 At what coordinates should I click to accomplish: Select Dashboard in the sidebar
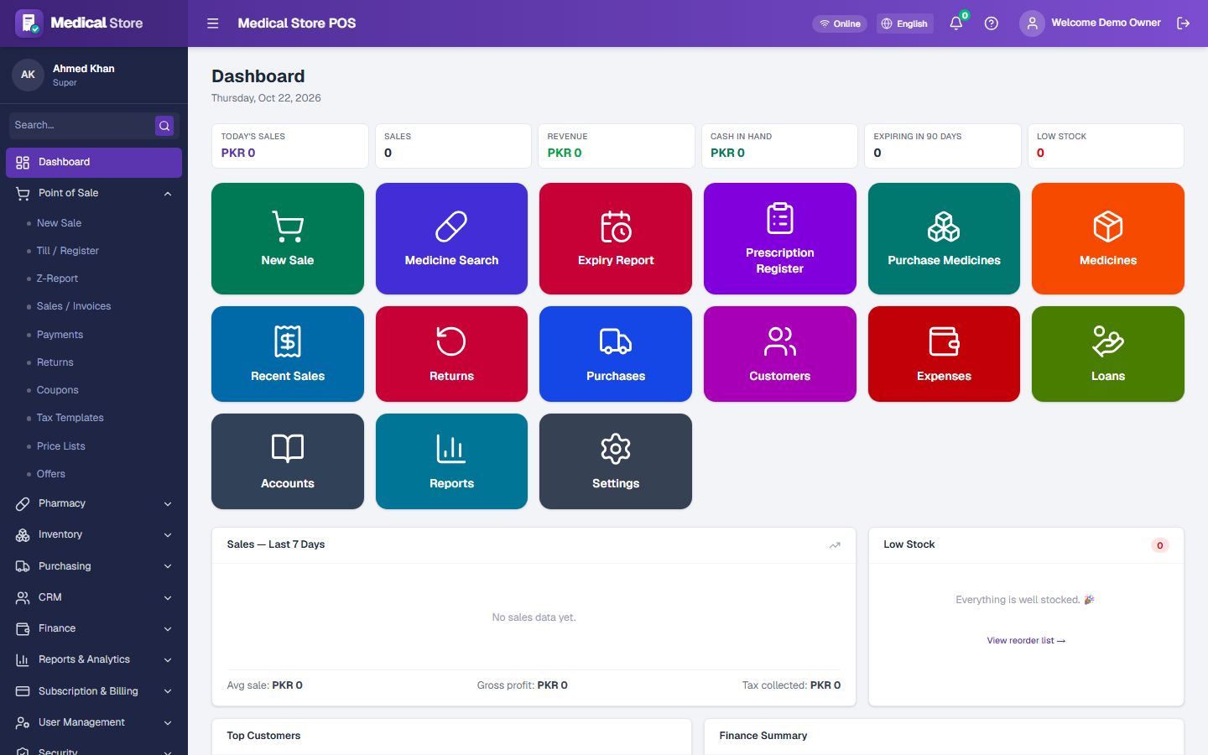(94, 162)
